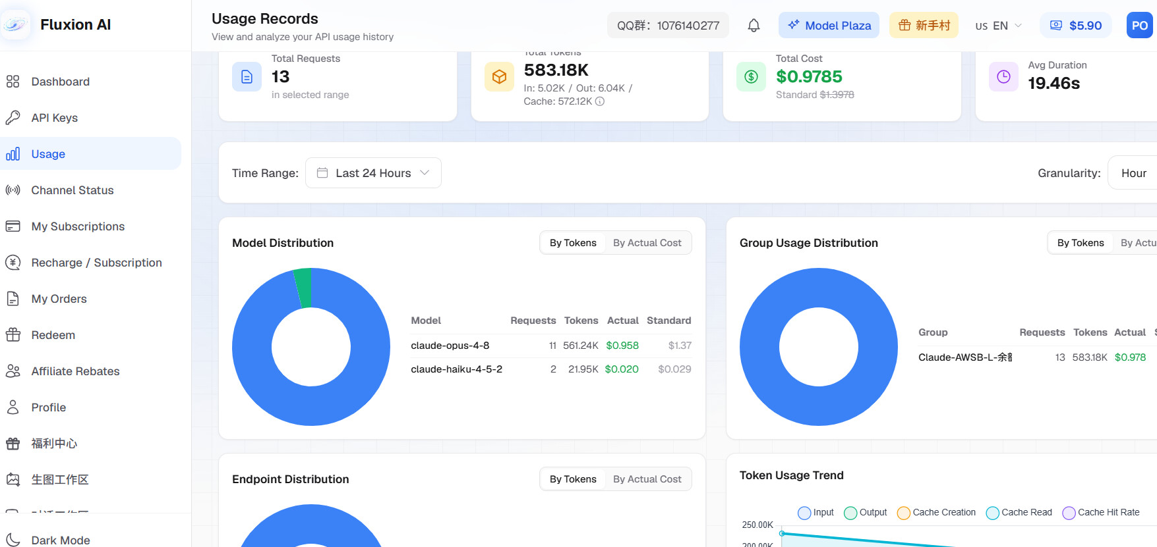
Task: Click the PO user avatar
Action: (x=1140, y=26)
